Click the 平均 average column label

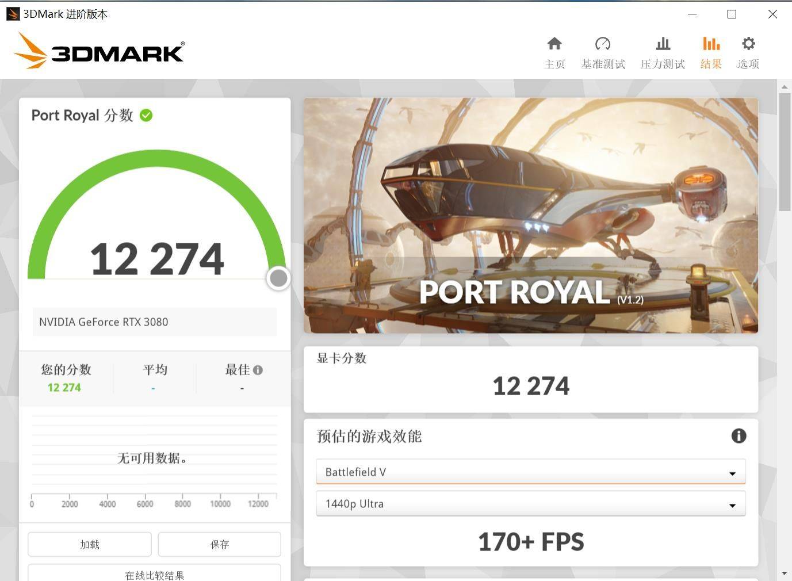tap(155, 369)
